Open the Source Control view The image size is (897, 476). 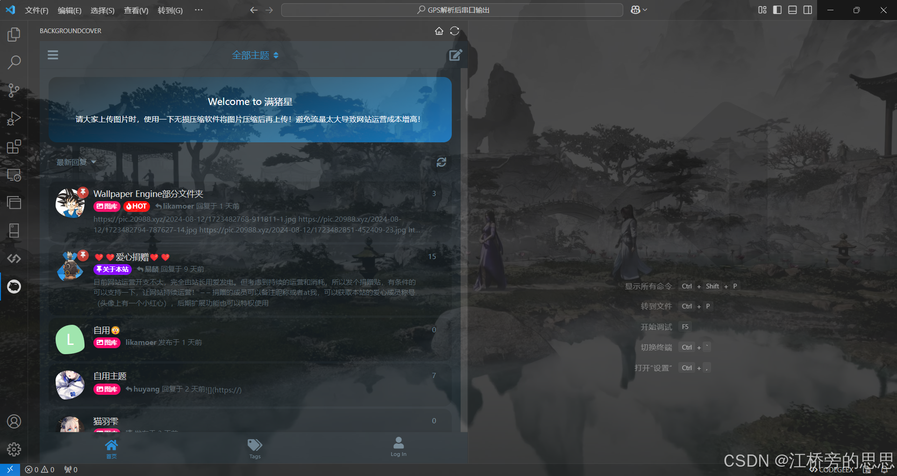click(x=14, y=91)
